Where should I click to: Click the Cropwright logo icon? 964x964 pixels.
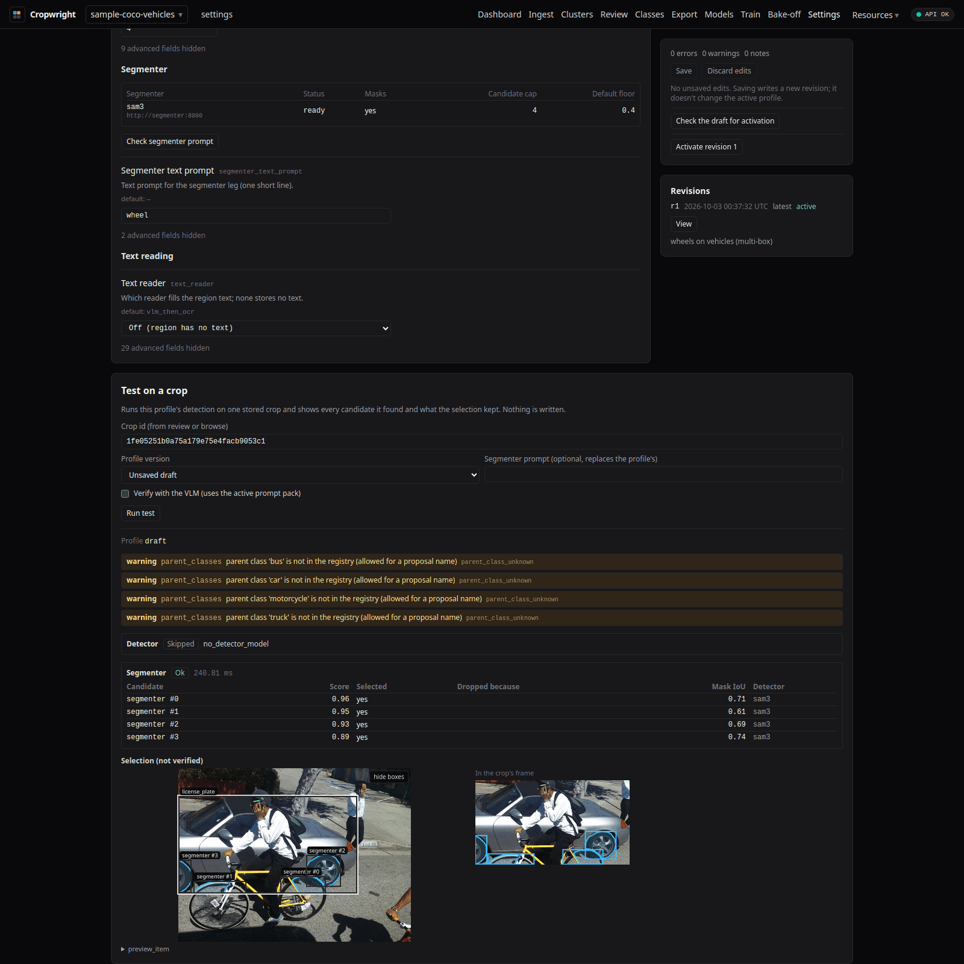17,14
